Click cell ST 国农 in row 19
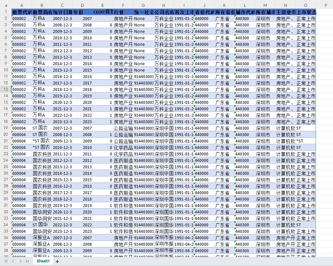The image size is (333, 266). point(42,128)
